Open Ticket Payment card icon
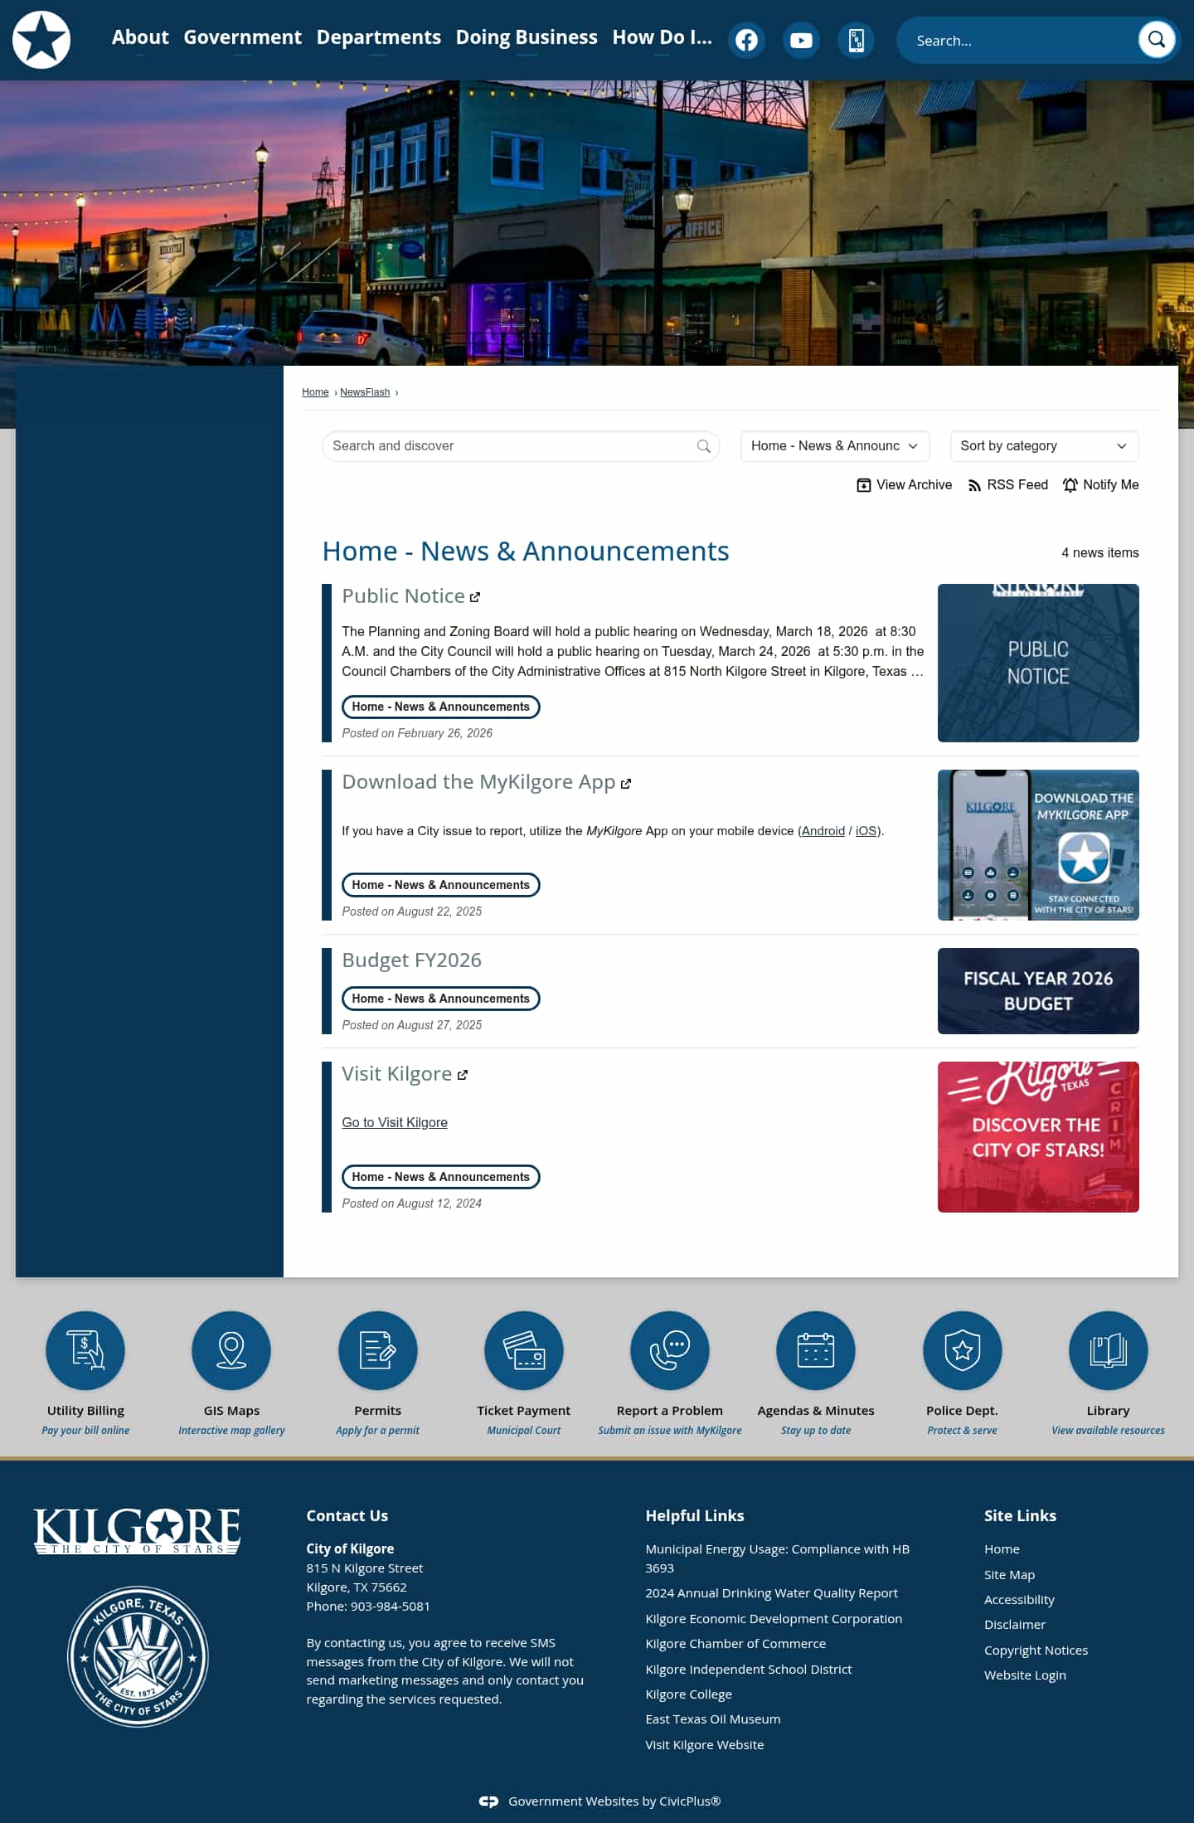 tap(524, 1350)
